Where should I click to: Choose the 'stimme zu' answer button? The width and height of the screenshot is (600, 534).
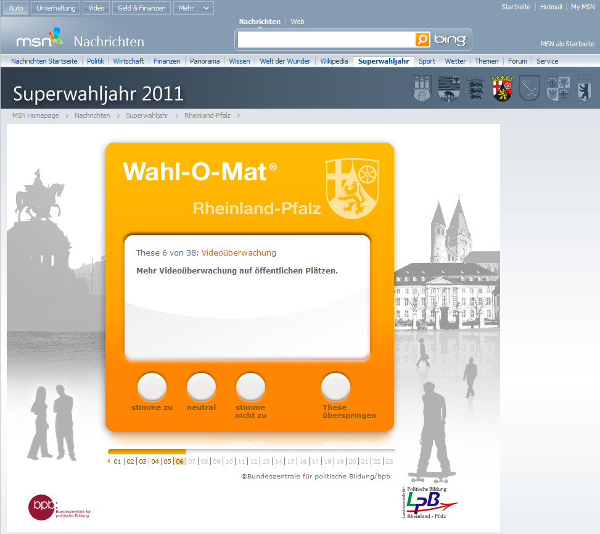click(x=152, y=387)
